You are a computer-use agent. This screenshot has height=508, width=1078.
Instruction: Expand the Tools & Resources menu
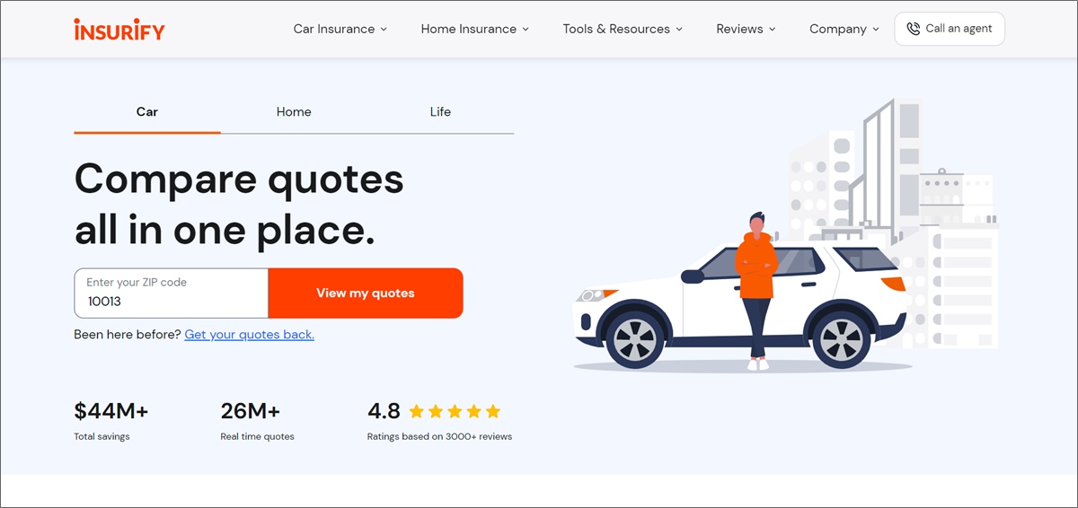point(622,29)
